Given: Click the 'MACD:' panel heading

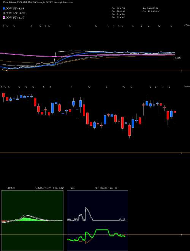Looking at the screenshot, I should pyautogui.click(x=11, y=188).
